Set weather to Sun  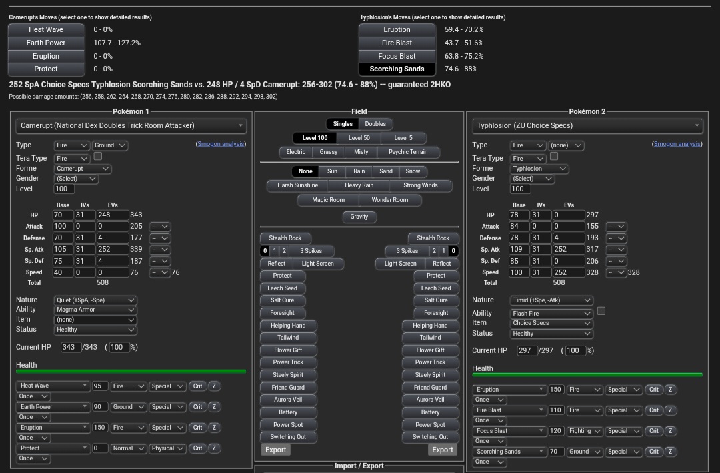click(332, 171)
